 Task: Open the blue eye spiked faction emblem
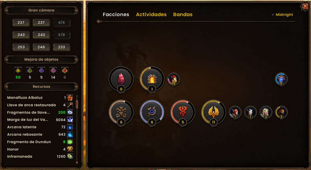pyautogui.click(x=152, y=112)
